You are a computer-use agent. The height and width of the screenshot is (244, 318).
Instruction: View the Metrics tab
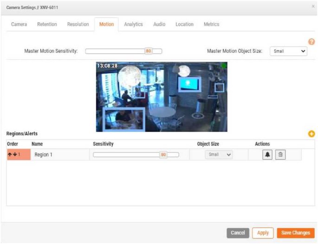click(x=211, y=25)
